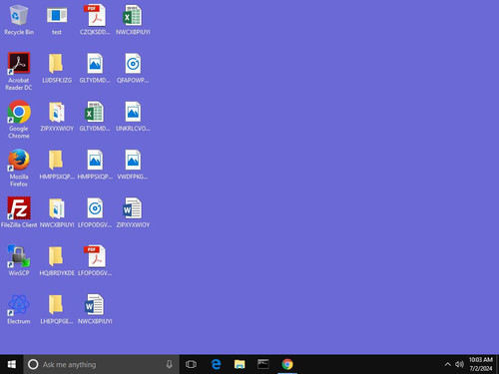Activate the Cortana microphone in the search box
Screen dimensions: 499x374
pos(170,364)
